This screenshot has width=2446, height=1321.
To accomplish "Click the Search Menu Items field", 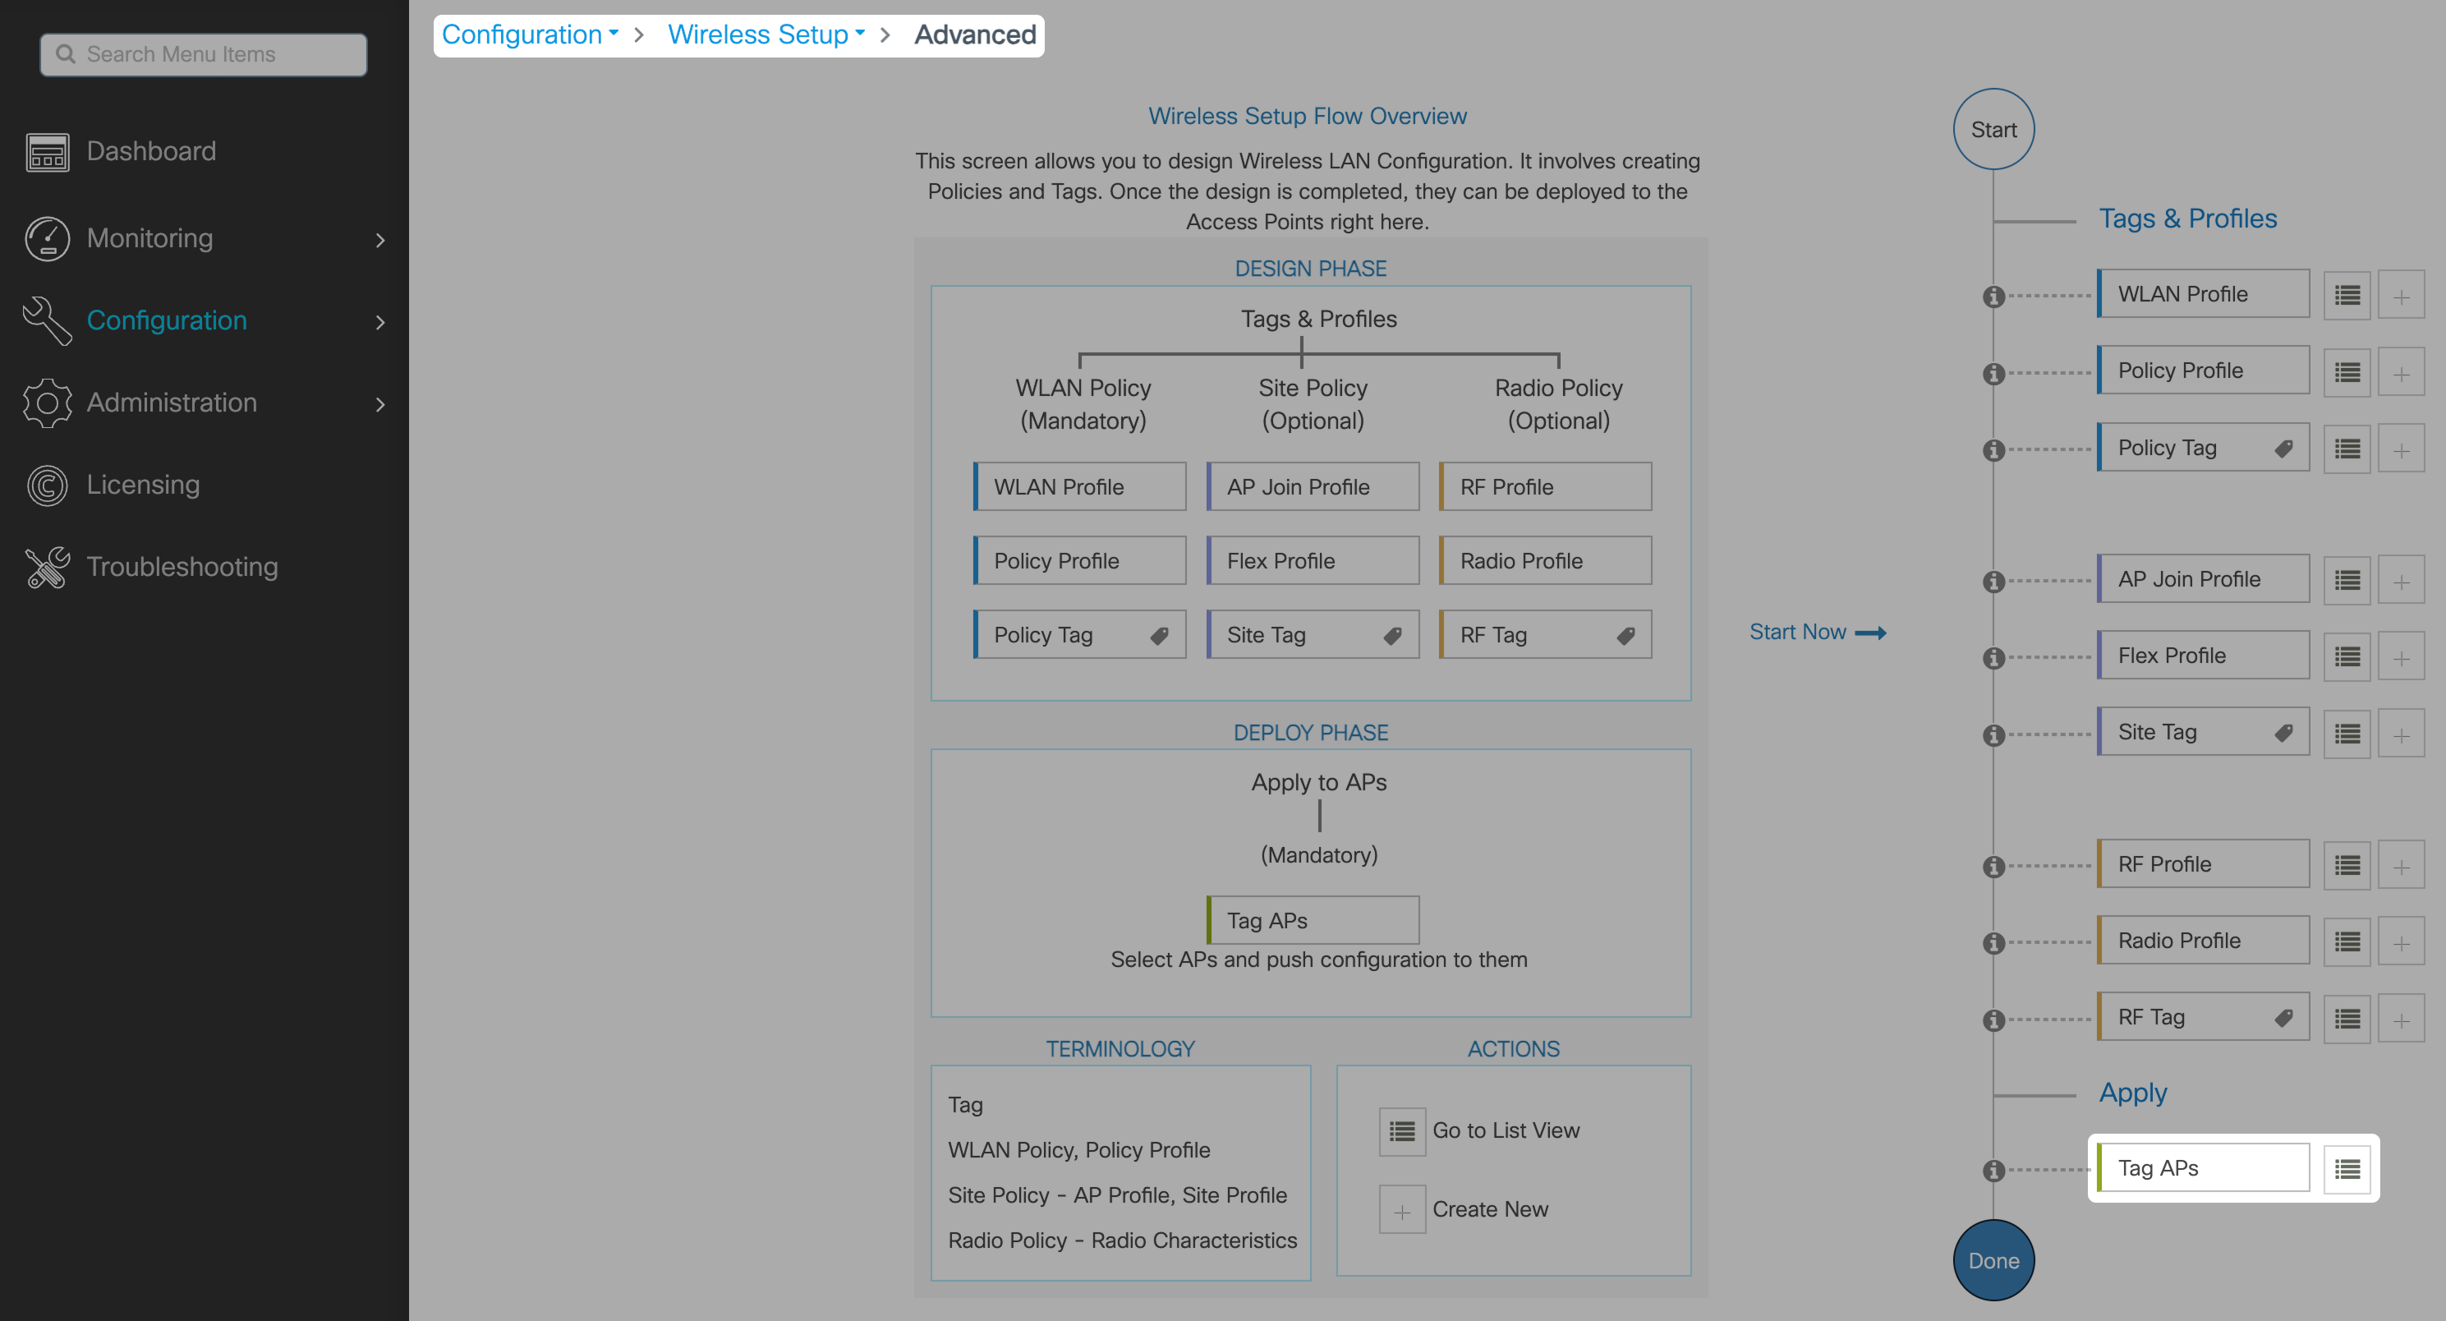I will click(203, 54).
